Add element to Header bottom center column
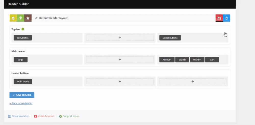This screenshot has height=125, width=255. pyautogui.click(x=120, y=81)
